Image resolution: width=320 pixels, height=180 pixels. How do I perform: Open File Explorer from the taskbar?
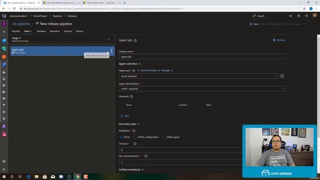pos(36,176)
